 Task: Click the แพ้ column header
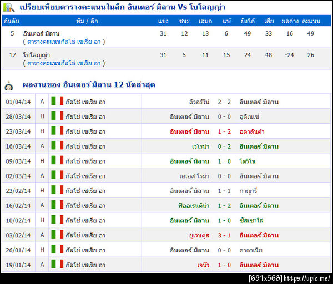click(x=226, y=21)
